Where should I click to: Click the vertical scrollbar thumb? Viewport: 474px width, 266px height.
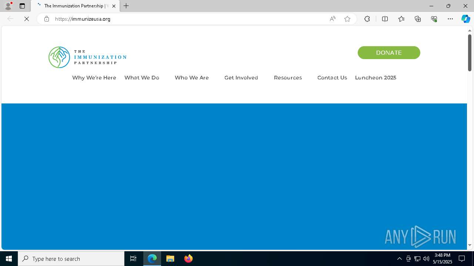pos(470,52)
